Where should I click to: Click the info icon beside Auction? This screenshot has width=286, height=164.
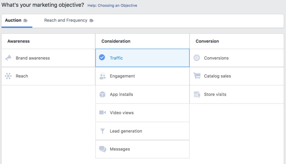coord(25,21)
